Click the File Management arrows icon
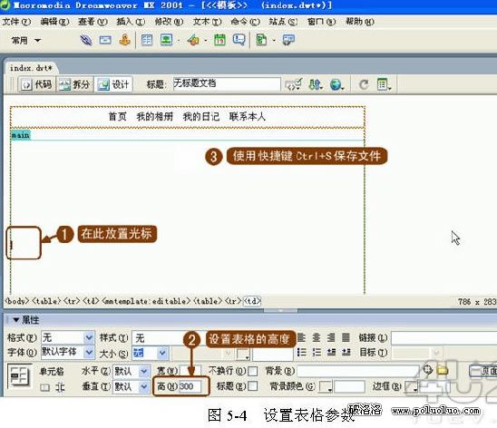This screenshot has height=428, width=497. [x=315, y=84]
